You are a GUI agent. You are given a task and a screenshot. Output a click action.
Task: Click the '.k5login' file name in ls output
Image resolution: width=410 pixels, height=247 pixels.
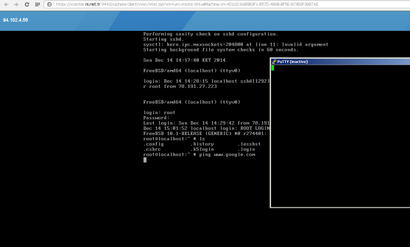202,149
